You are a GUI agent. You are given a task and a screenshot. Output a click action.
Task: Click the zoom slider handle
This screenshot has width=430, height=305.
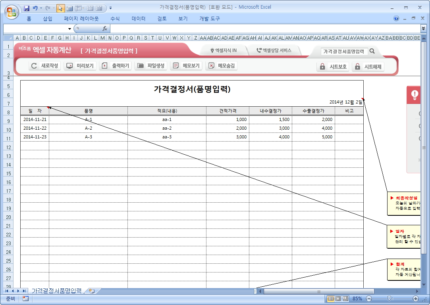coord(390,299)
